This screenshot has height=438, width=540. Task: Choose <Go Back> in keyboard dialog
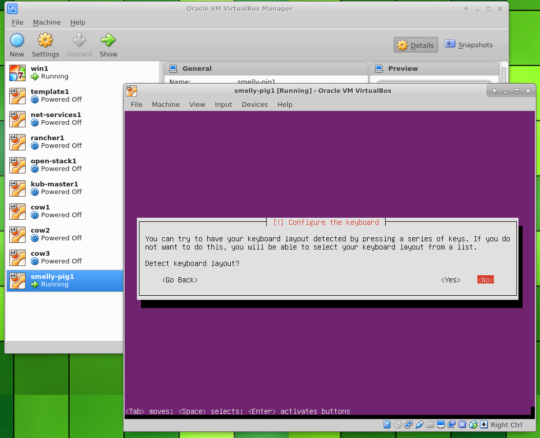click(x=180, y=280)
